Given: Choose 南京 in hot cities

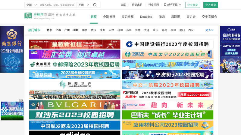Looking at the screenshot, I should (x=85, y=30).
